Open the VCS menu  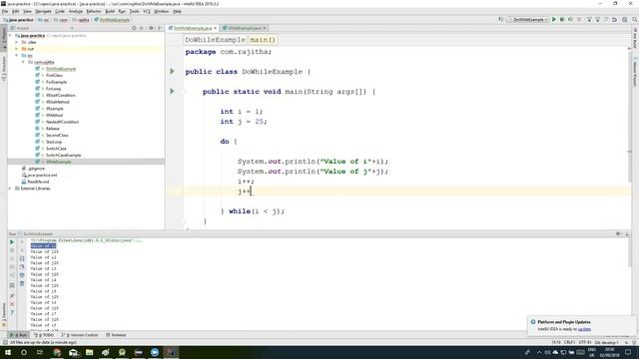click(147, 11)
